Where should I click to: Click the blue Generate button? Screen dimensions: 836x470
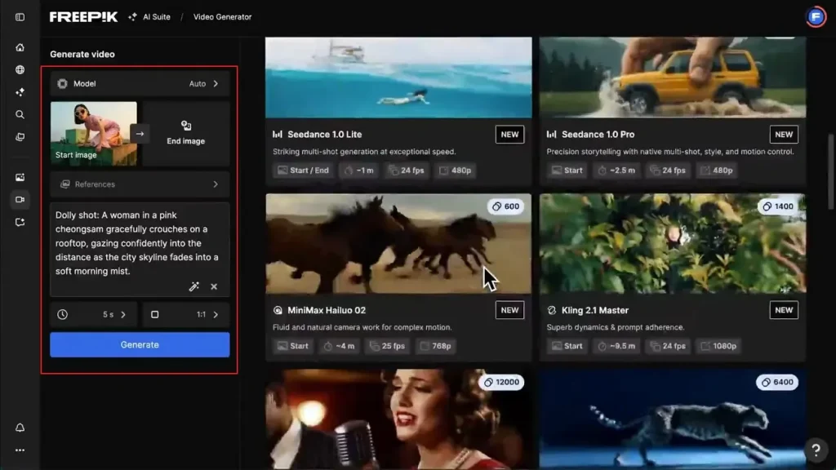[x=140, y=345]
